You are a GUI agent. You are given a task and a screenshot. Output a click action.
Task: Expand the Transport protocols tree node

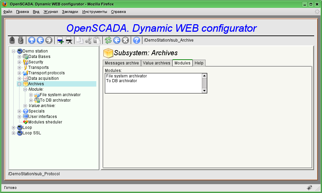click(x=19, y=73)
